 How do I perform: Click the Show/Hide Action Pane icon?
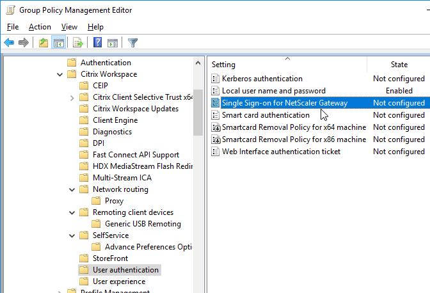pyautogui.click(x=113, y=43)
